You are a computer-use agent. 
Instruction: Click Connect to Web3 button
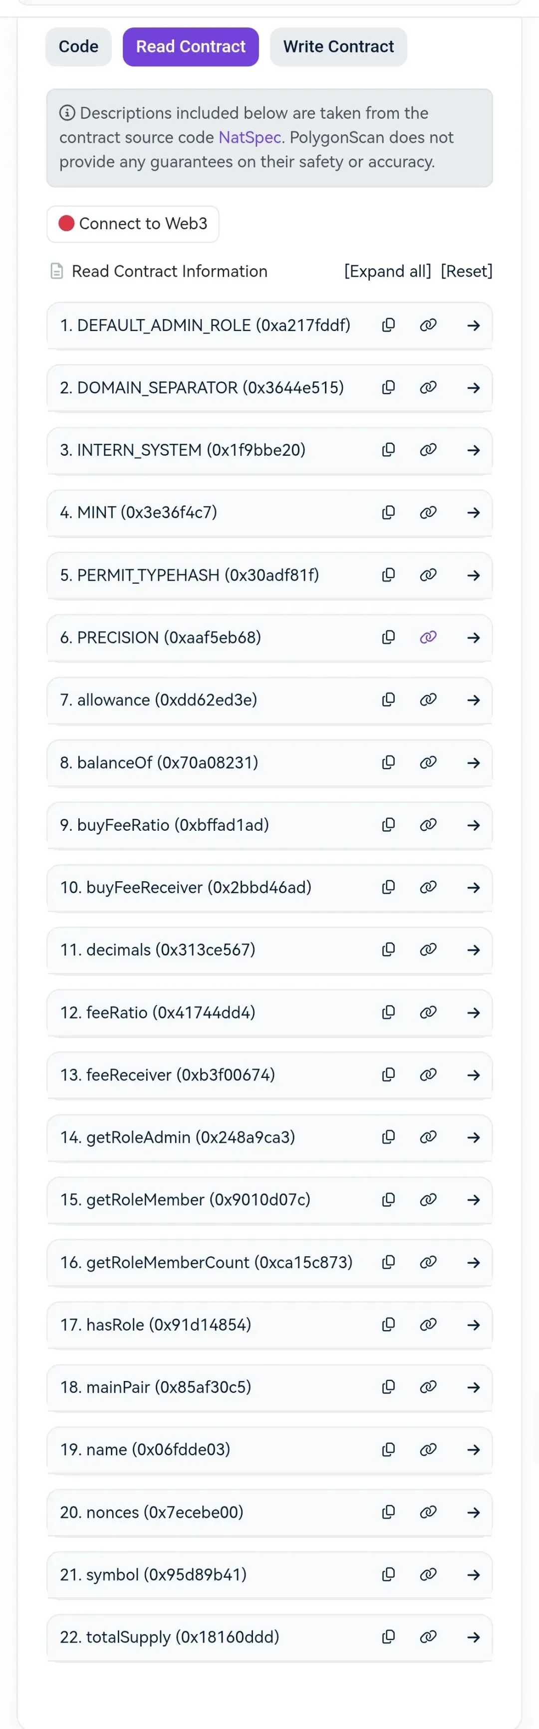point(133,224)
